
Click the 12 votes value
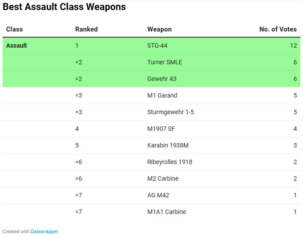(x=293, y=45)
